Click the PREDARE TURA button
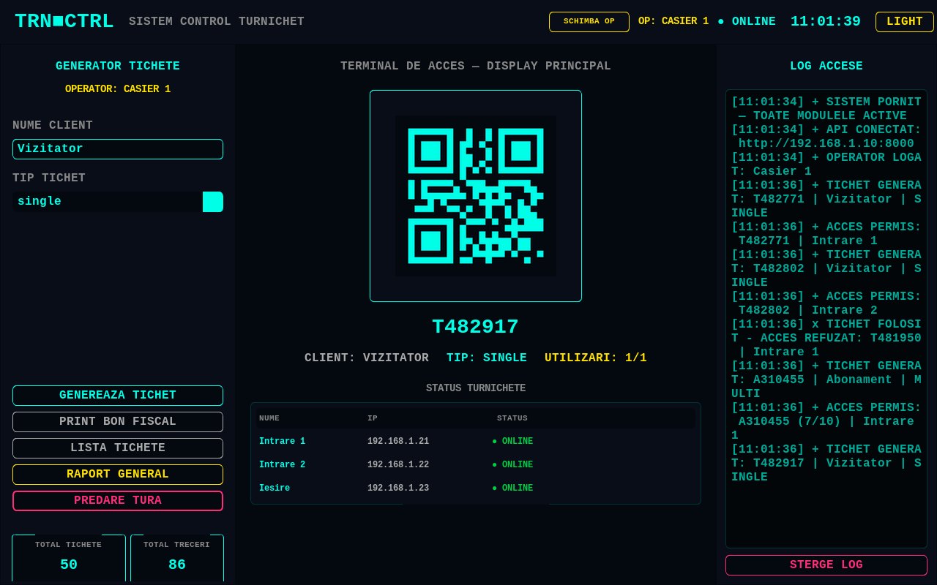Screen dimensions: 937x585 [x=118, y=501]
